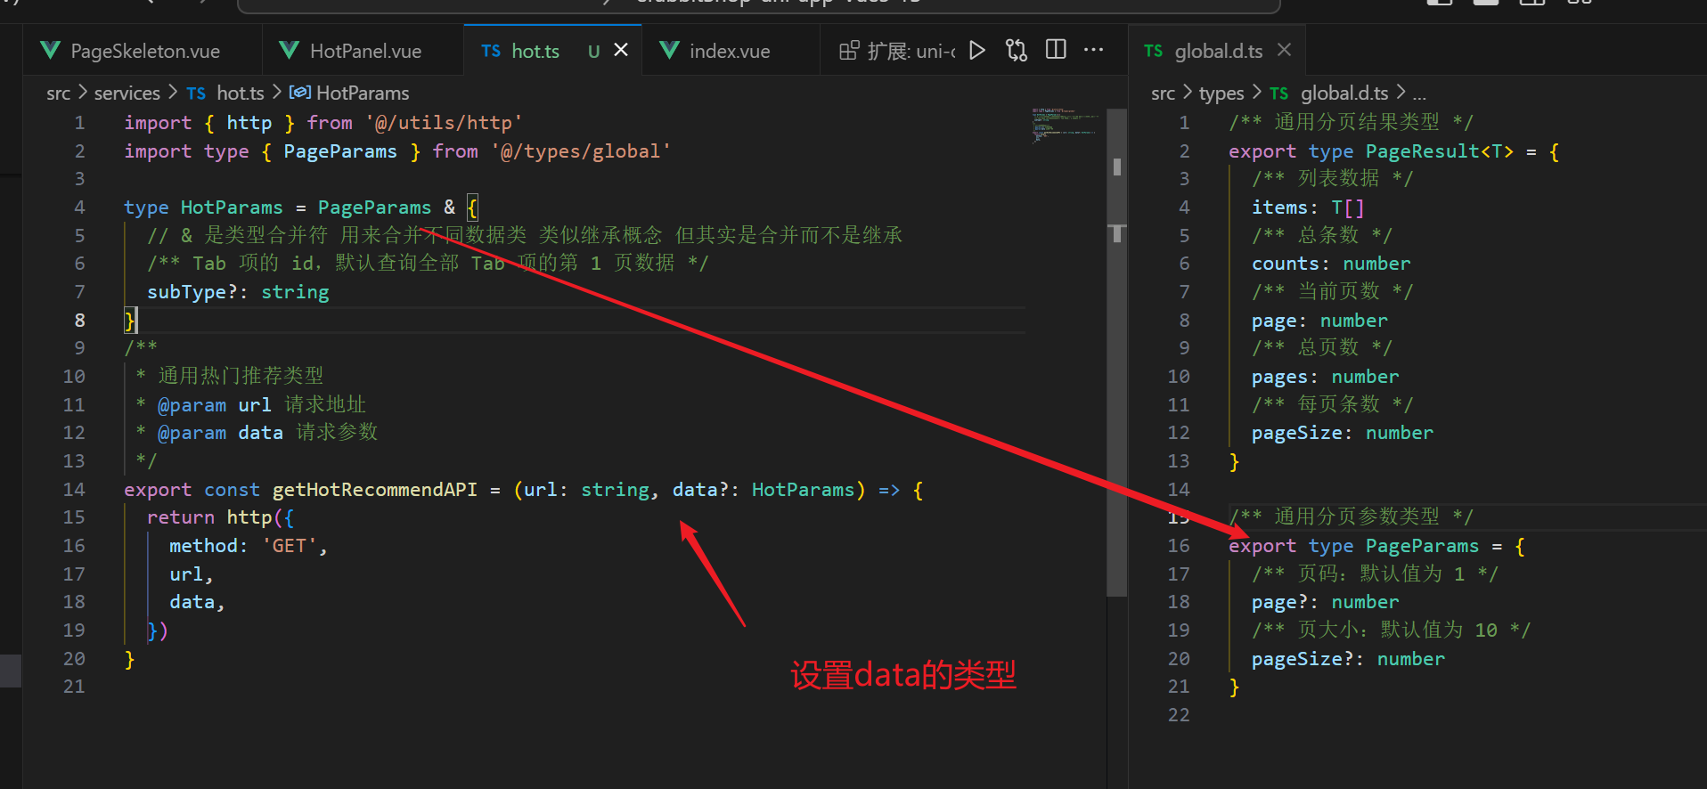This screenshot has height=789, width=1707.
Task: Switch to the PageSkeleton.vue tab
Action: click(145, 52)
